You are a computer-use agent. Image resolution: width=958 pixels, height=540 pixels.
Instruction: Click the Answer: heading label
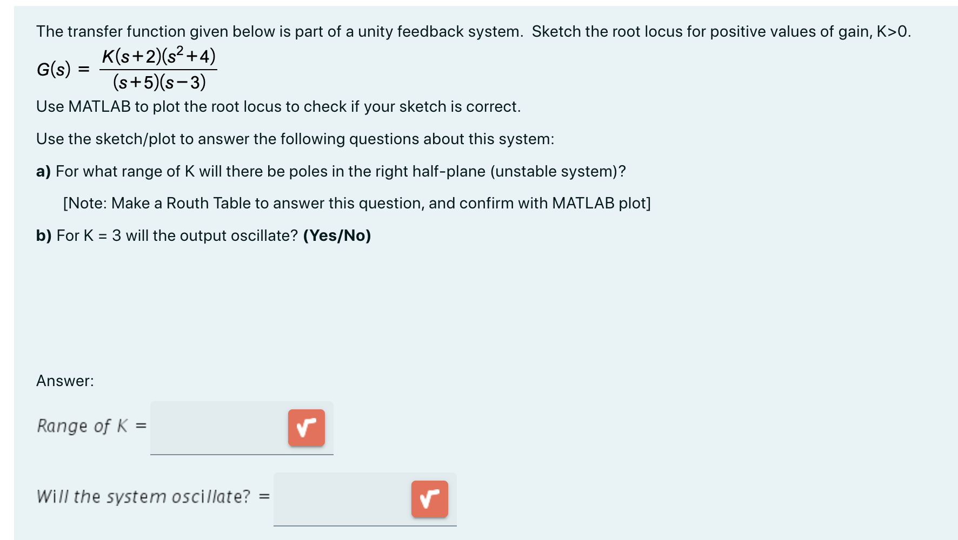(x=65, y=381)
